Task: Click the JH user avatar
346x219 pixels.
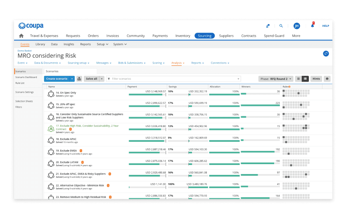Action: 296,26
